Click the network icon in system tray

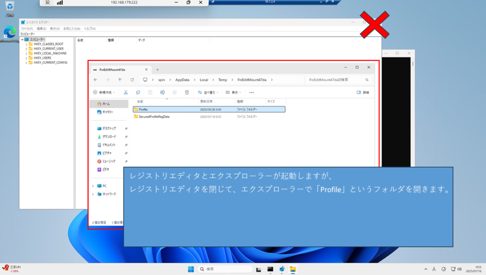click(x=453, y=269)
